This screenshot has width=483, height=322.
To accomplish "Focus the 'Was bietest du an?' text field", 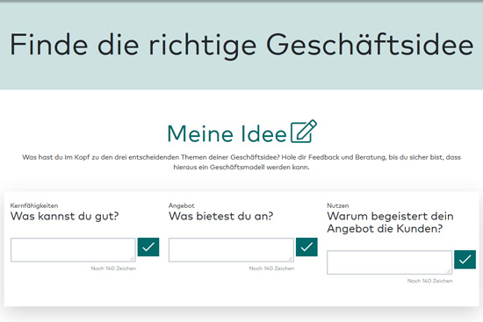I will [231, 250].
